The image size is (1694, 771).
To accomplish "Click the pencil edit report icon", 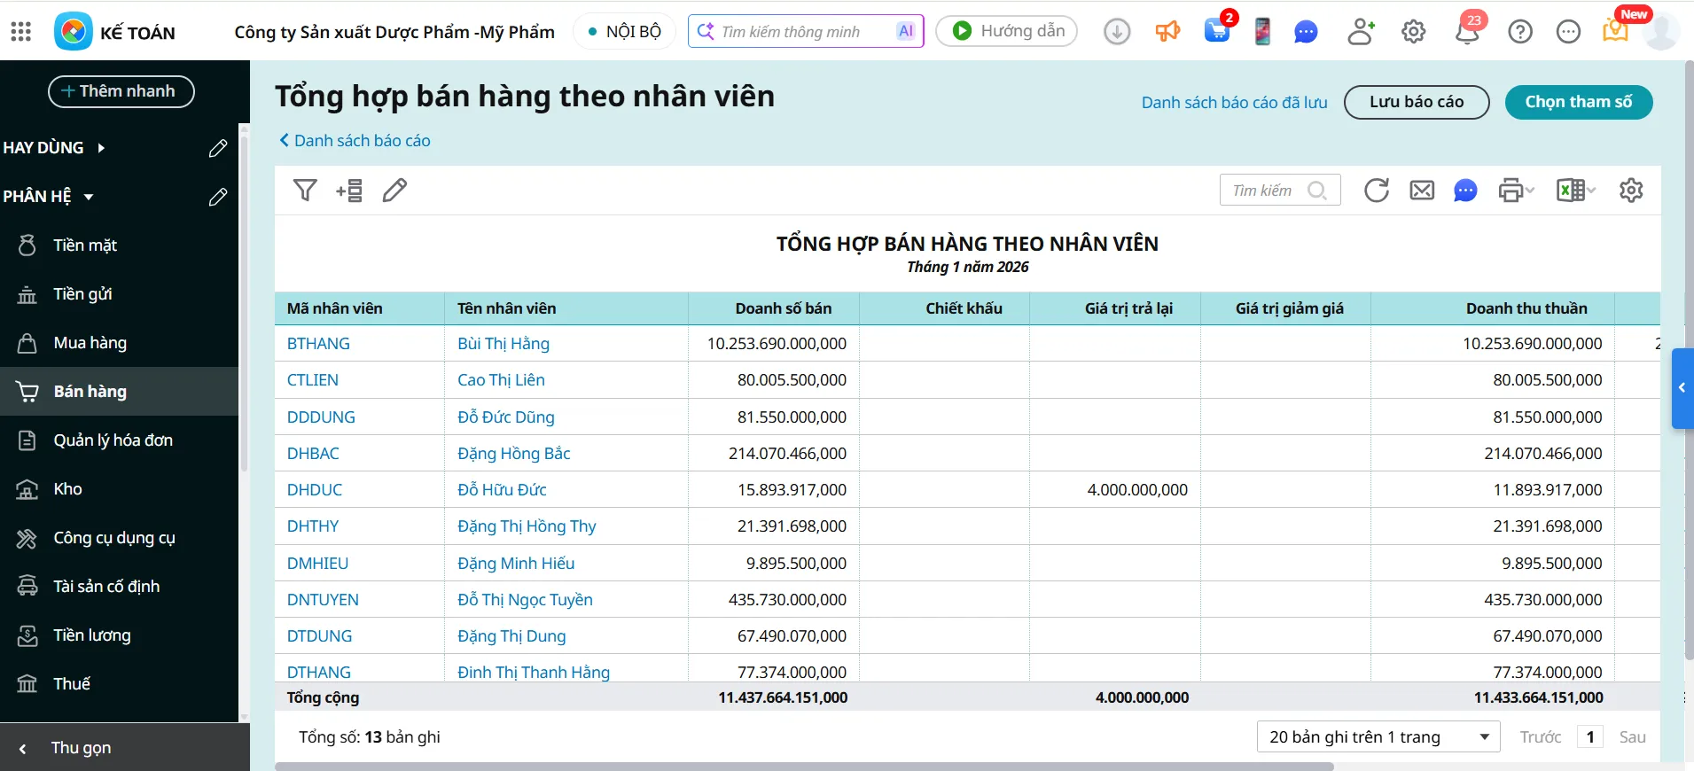I will click(394, 191).
